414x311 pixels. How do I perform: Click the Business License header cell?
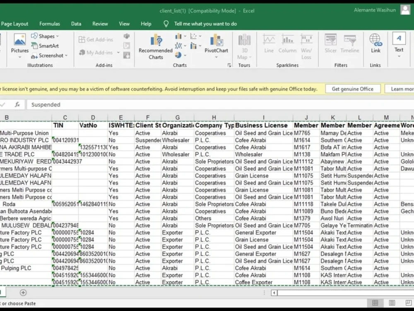[263, 125]
